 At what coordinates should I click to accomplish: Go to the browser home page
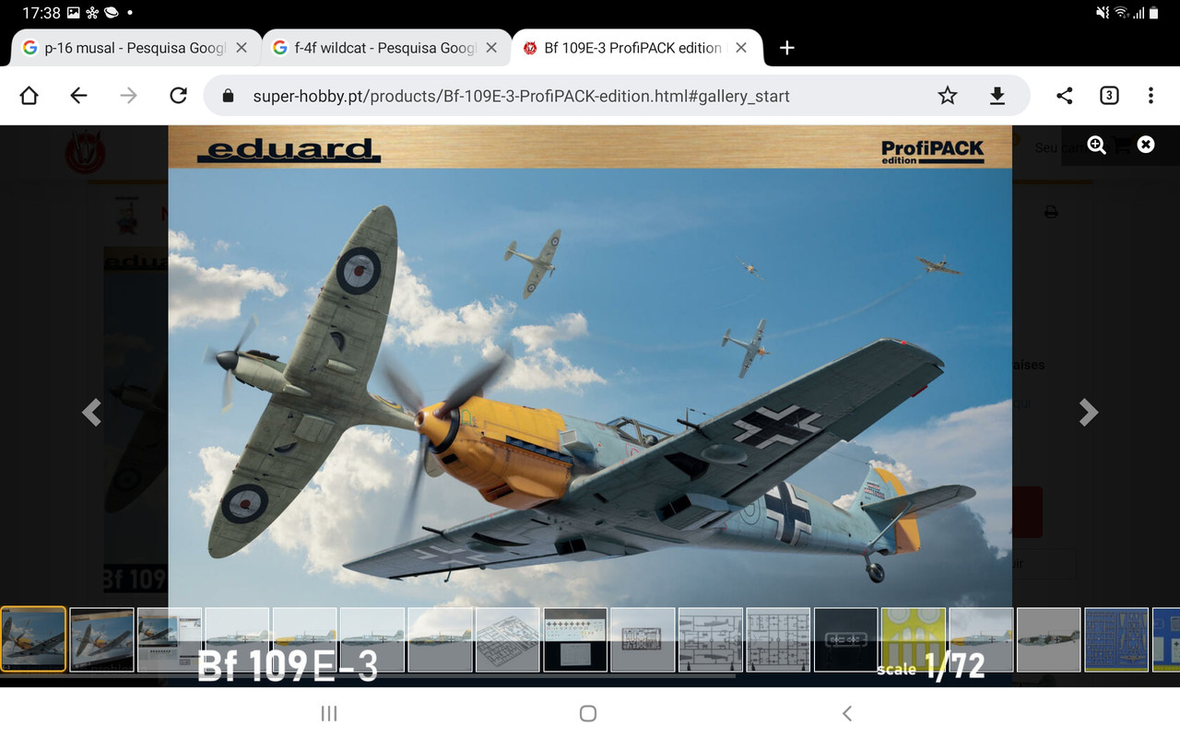29,96
